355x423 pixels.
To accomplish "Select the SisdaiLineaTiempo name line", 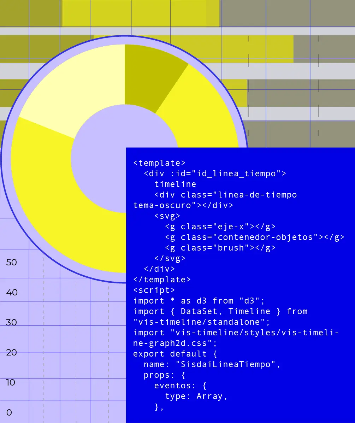I will 212,364.
